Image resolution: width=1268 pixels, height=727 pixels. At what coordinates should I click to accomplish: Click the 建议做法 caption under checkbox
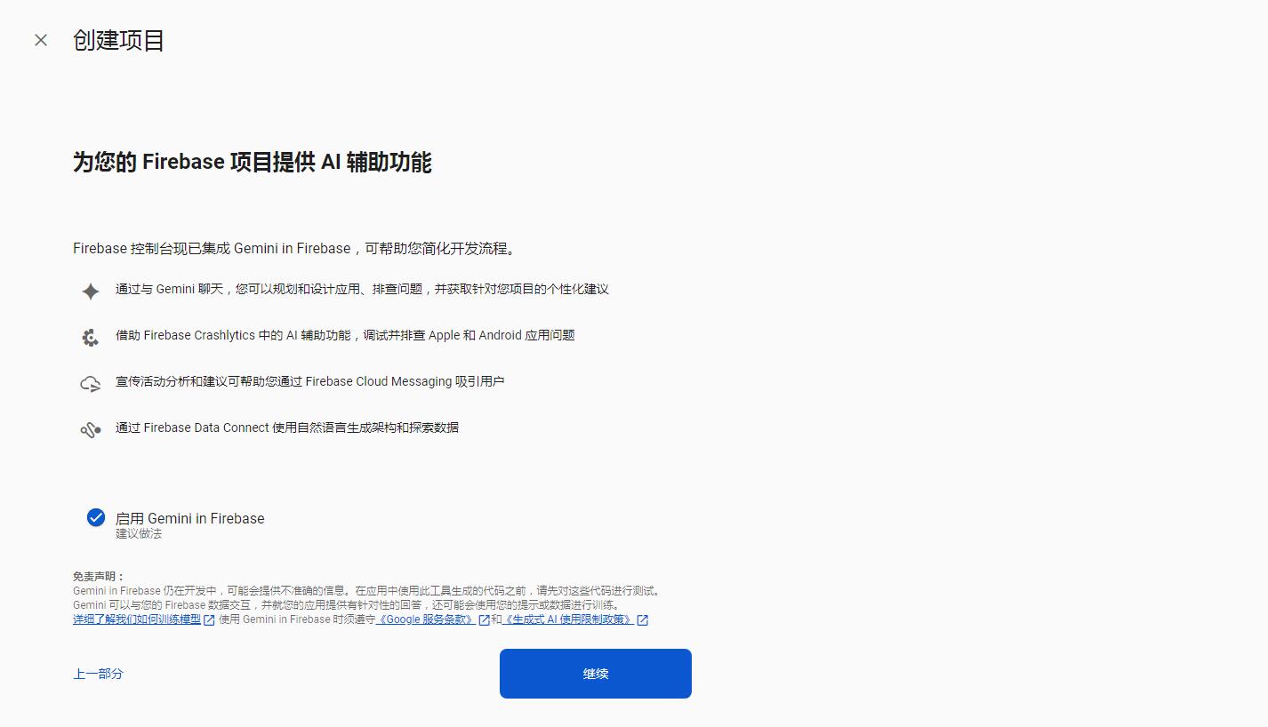tap(139, 534)
